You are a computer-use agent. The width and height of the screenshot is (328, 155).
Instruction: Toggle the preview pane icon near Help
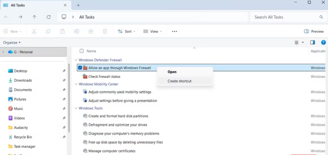[313, 42]
